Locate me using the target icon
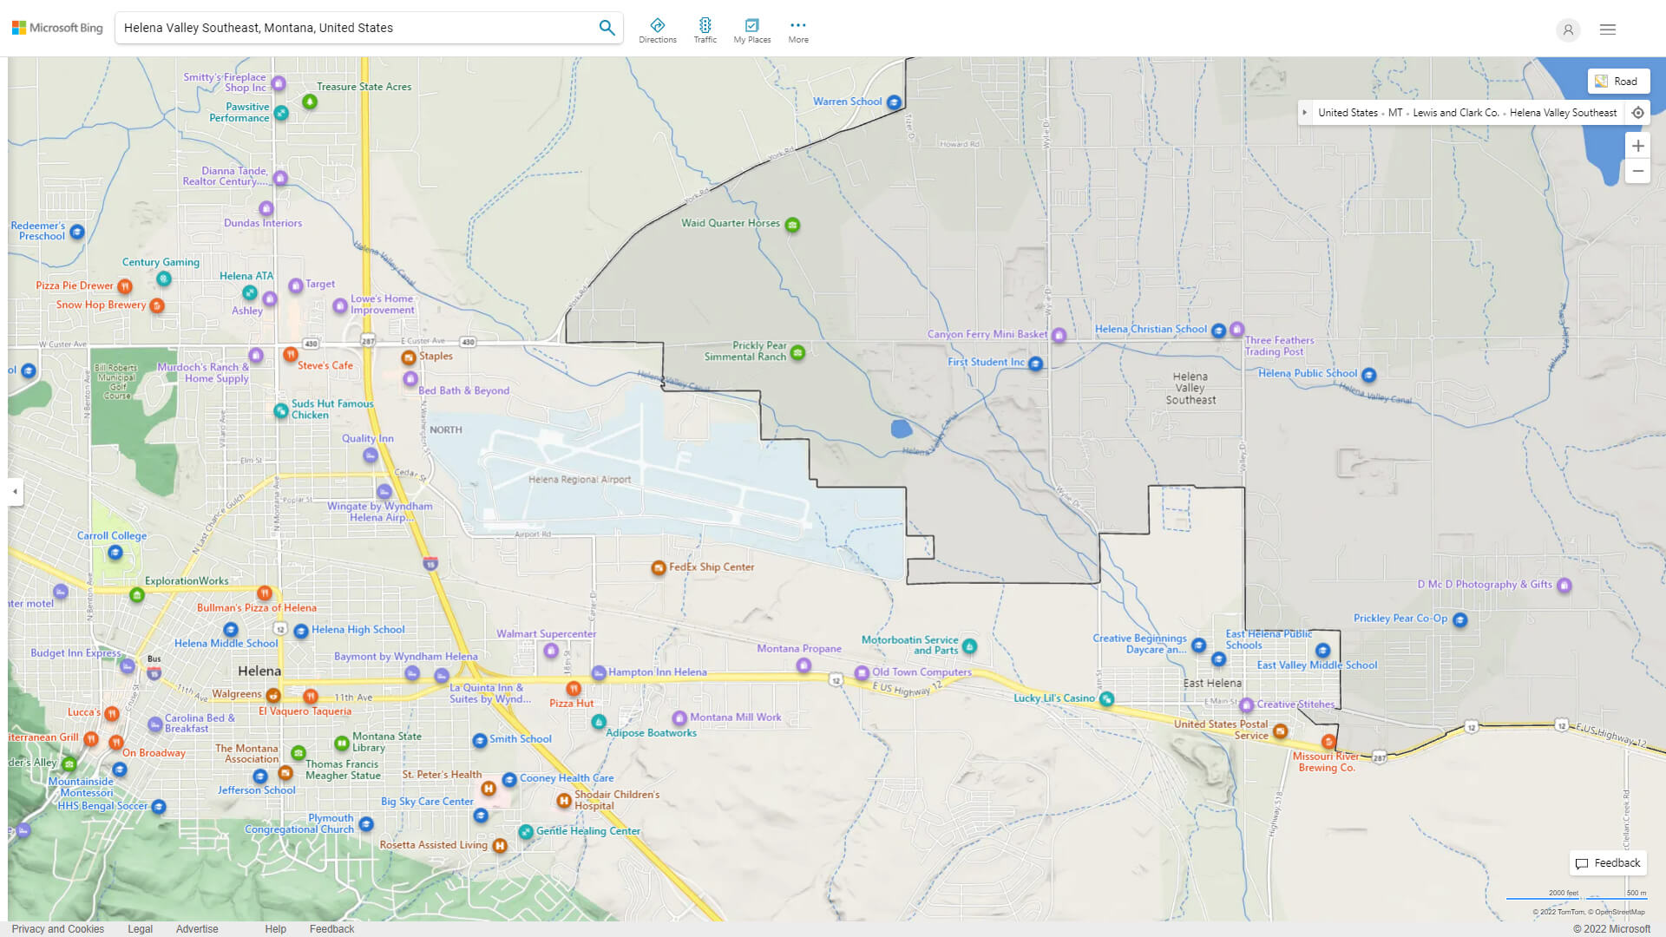The height and width of the screenshot is (937, 1666). pyautogui.click(x=1637, y=113)
